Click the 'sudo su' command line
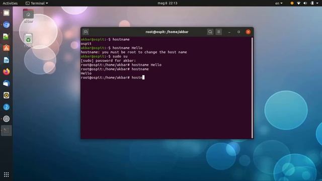Viewport: 322px width, 181px height. pos(104,56)
